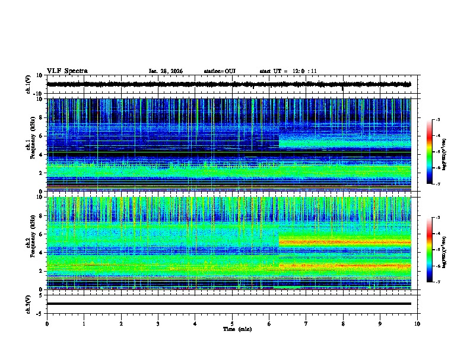Click the "station=OUI" header text
470x363 pixels.
220,71
